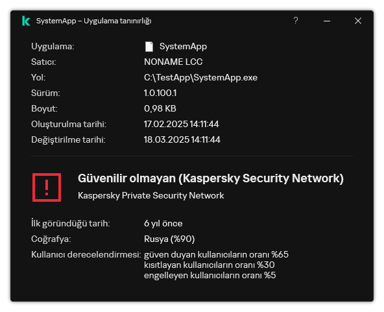Click 'güven duyan kullanıcıların oranı %65' line
This screenshot has width=384, height=312.
[x=216, y=254]
